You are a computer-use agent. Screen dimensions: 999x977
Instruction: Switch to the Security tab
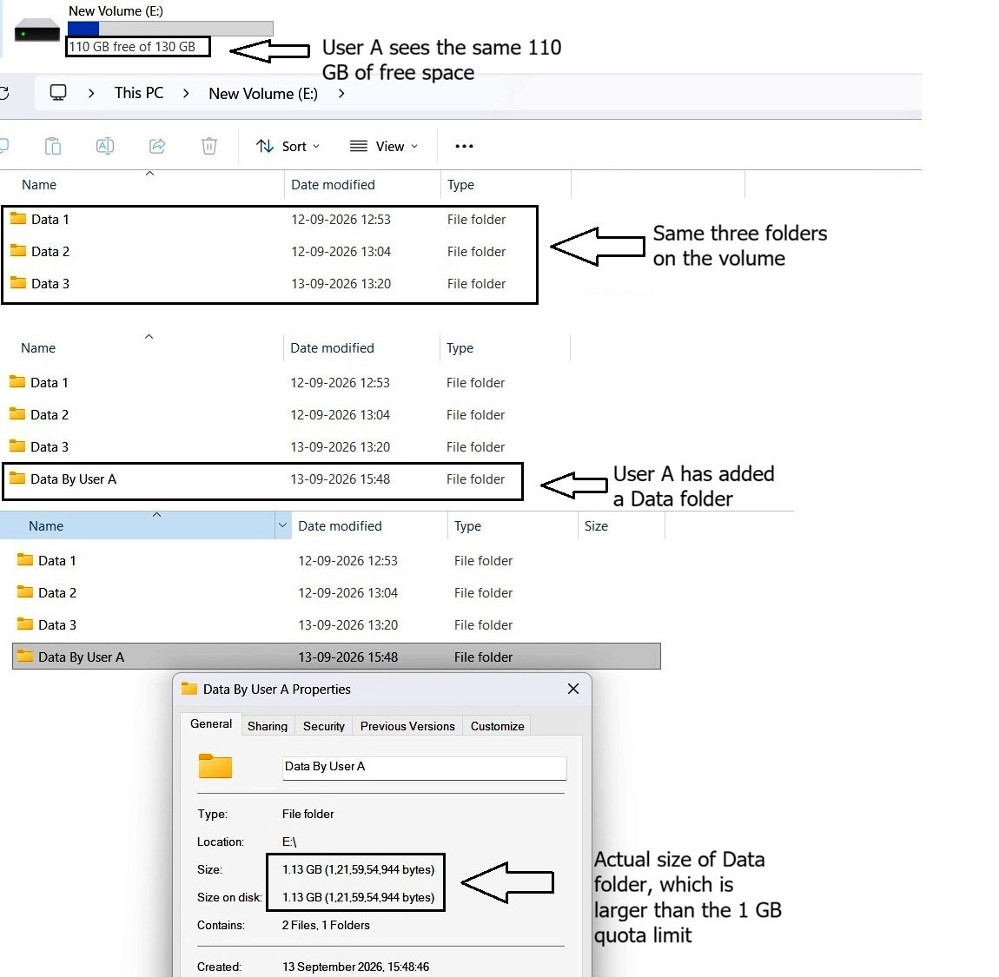[x=324, y=726]
